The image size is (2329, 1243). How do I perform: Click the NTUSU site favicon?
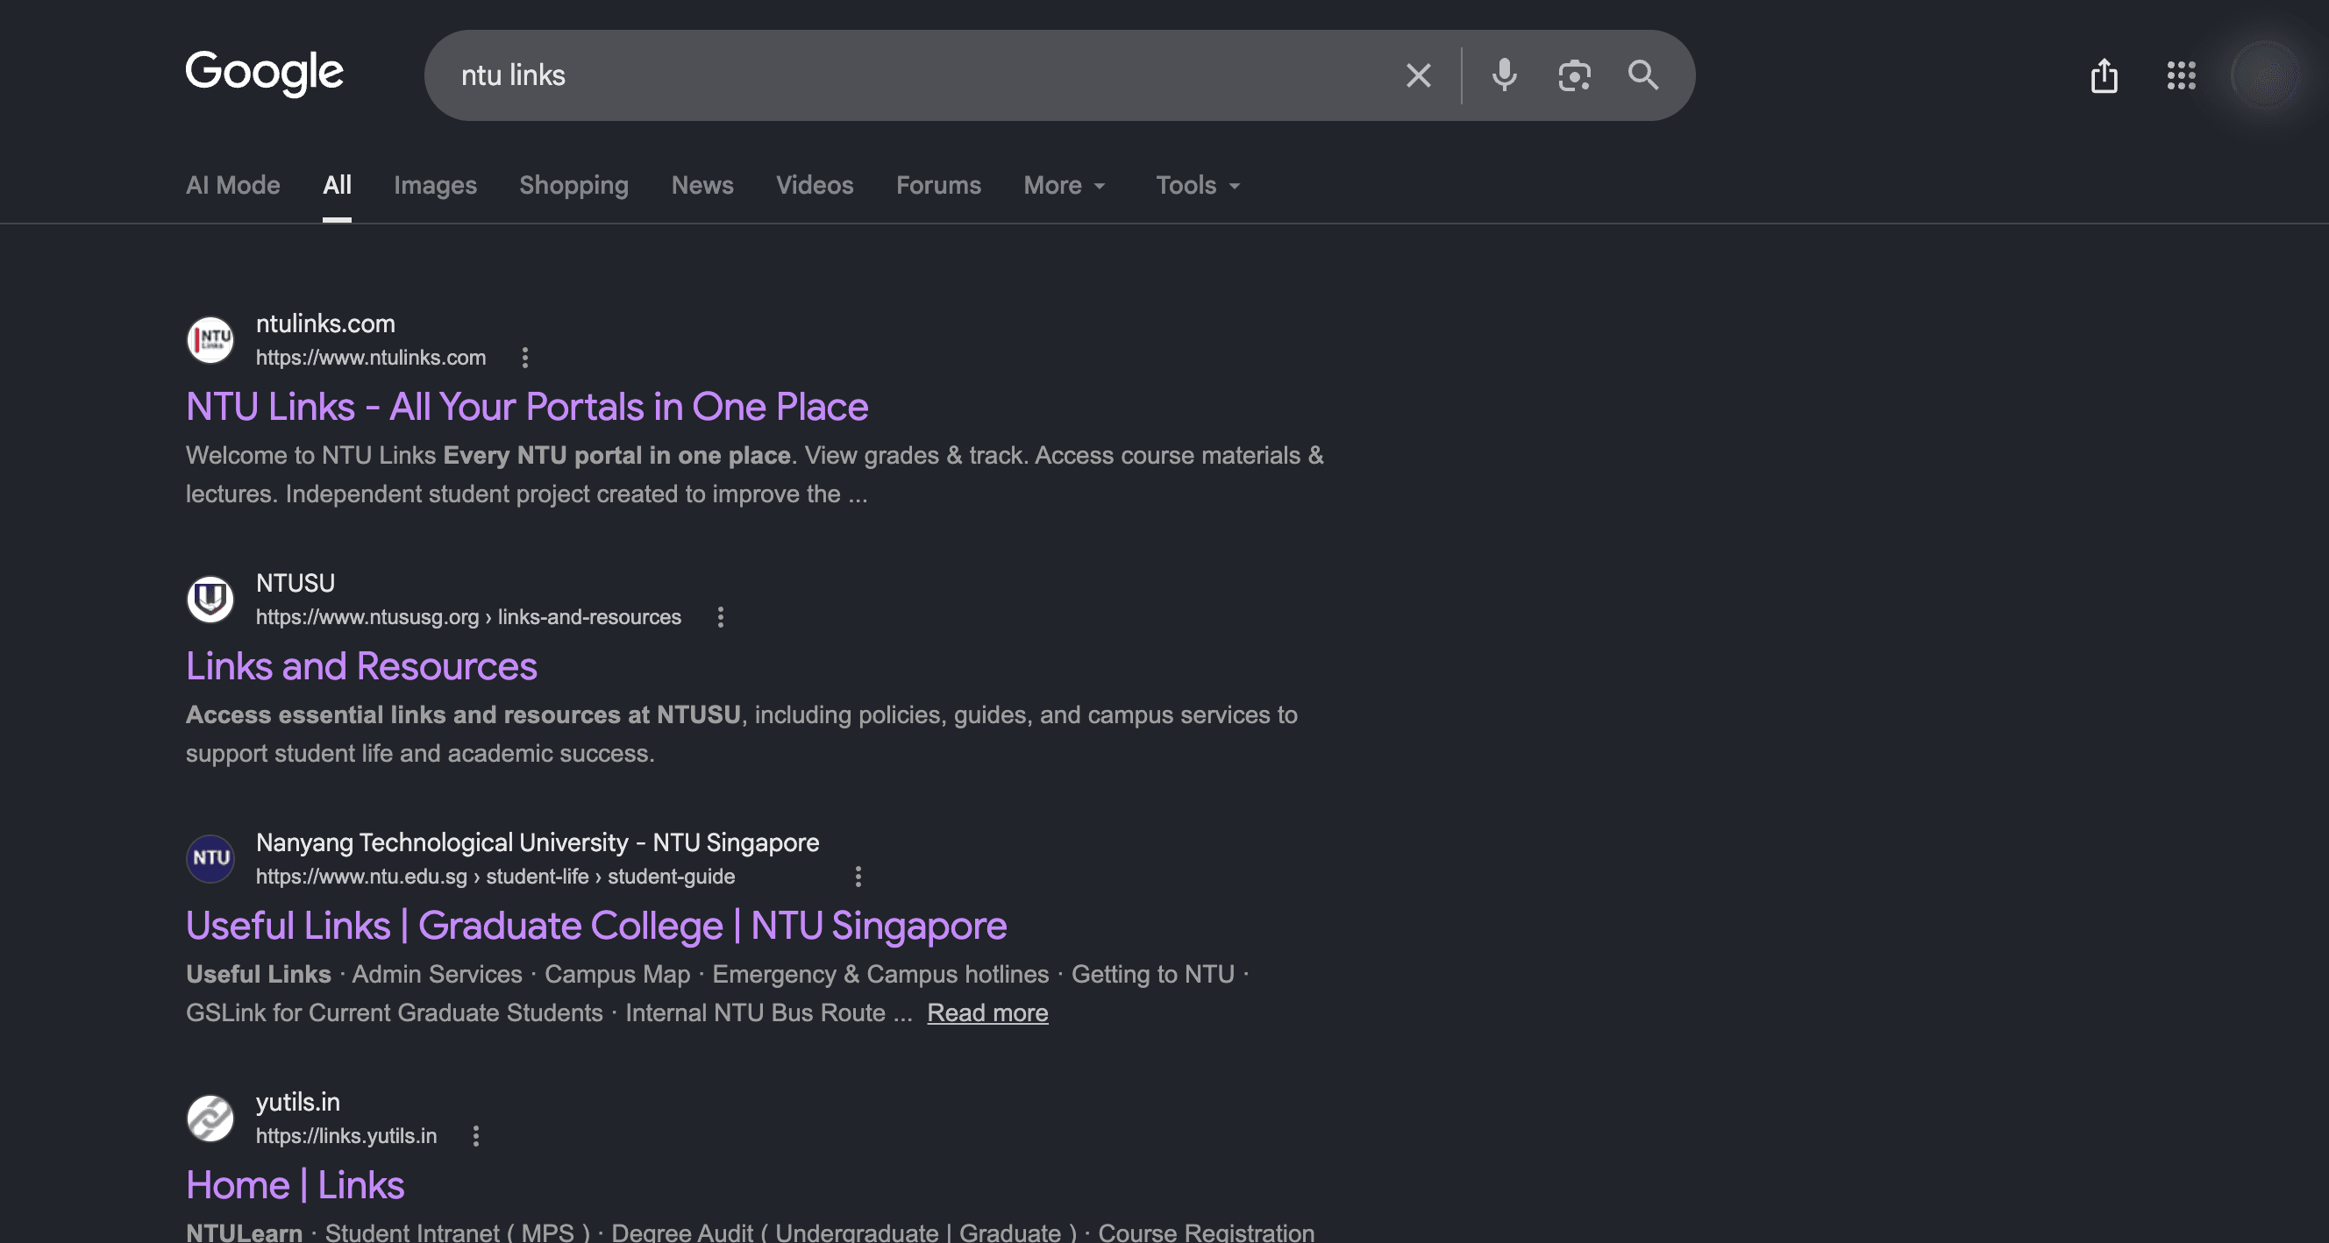pos(210,600)
